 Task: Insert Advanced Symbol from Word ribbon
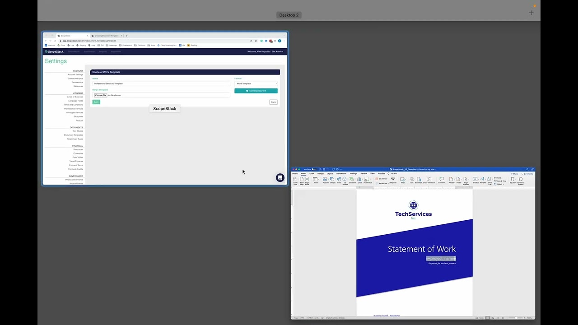click(x=521, y=181)
